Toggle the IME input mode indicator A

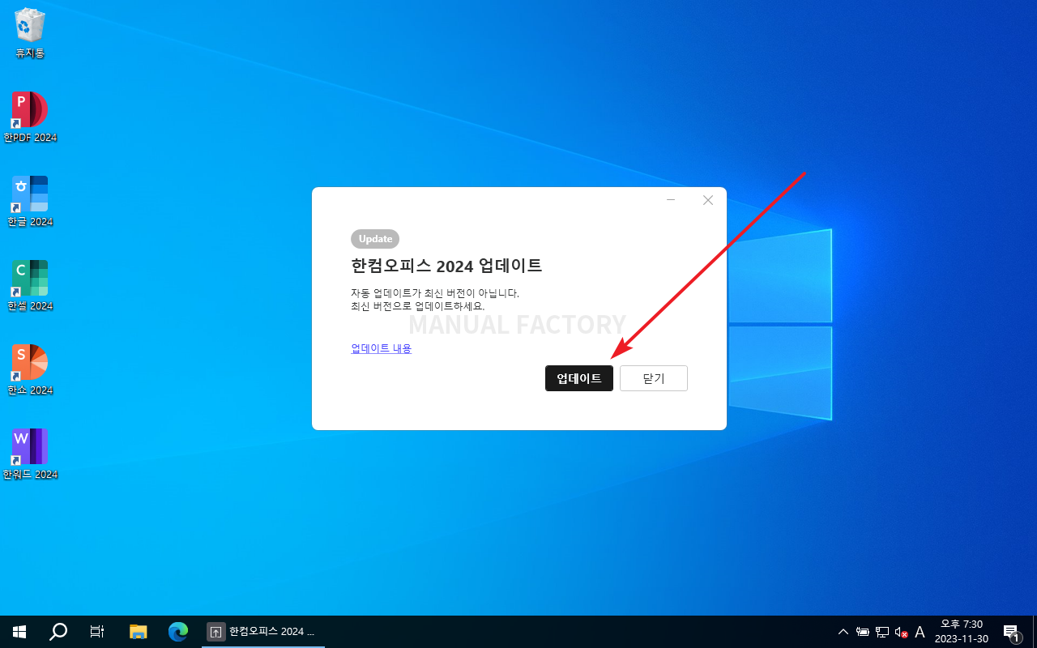click(920, 632)
